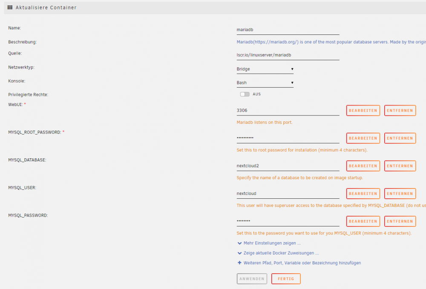This screenshot has height=289, width=426.
Task: Open the Konsole Bash dropdown
Action: [x=265, y=83]
